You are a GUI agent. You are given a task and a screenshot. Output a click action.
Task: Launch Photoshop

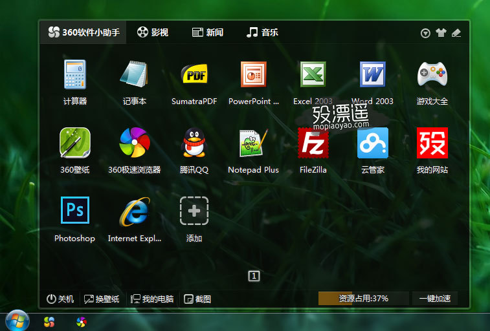[x=75, y=210]
